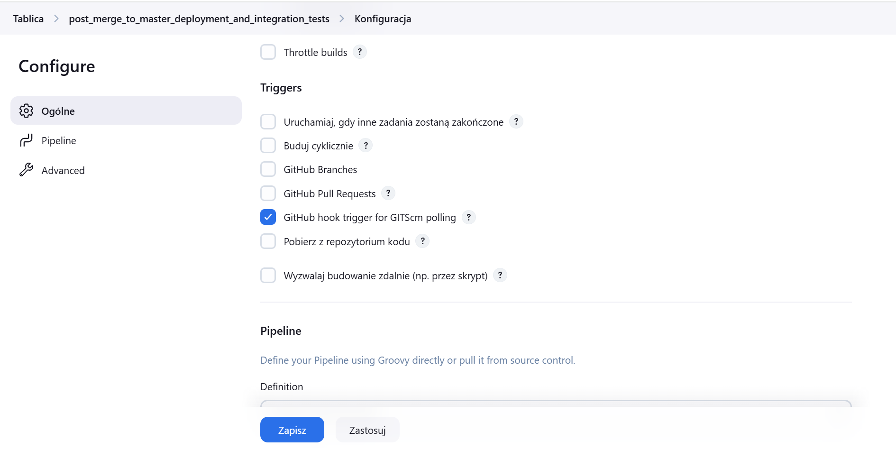This screenshot has height=450, width=896.
Task: Click the wrench icon for Advanced settings
Action: 26,170
